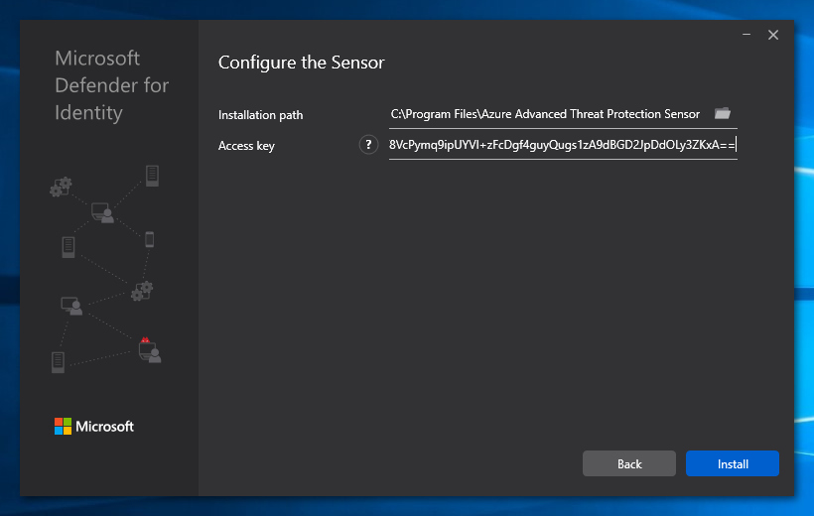Click the Installation path label
This screenshot has height=516, width=814.
tap(261, 115)
